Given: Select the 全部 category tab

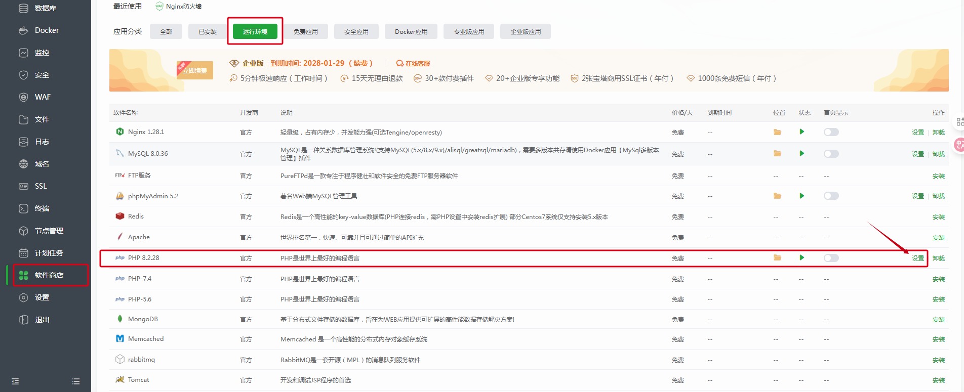Looking at the screenshot, I should (166, 31).
